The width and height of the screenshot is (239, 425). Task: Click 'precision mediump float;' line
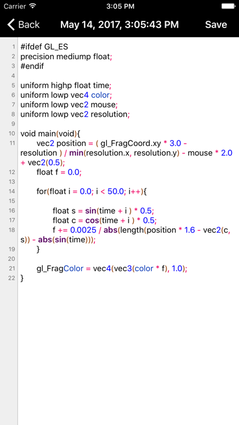pyautogui.click(x=66, y=57)
